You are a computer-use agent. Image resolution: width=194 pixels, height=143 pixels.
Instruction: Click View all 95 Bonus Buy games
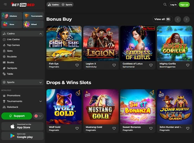(162, 19)
